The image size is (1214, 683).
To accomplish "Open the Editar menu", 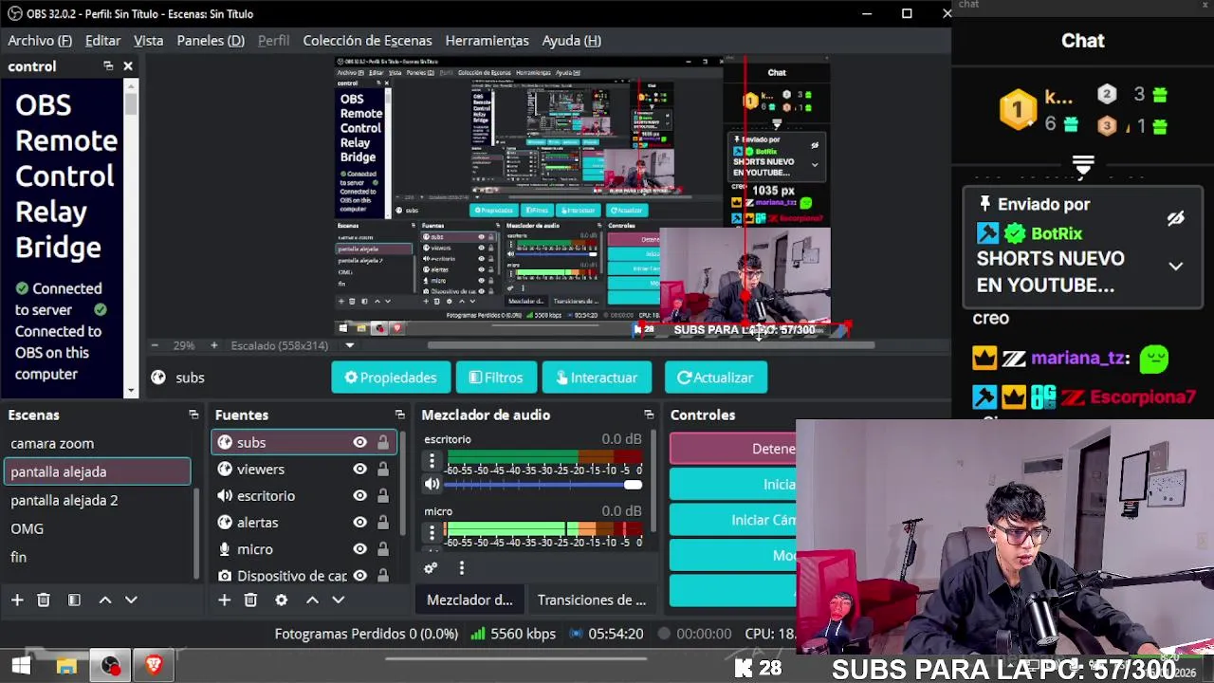I will tap(102, 40).
